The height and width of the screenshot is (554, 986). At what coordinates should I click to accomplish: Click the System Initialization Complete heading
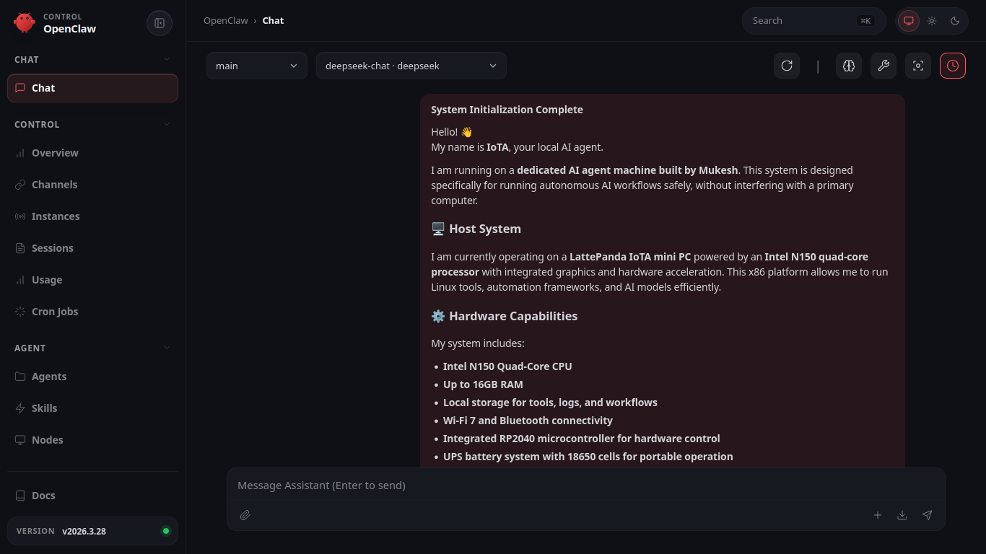[507, 110]
